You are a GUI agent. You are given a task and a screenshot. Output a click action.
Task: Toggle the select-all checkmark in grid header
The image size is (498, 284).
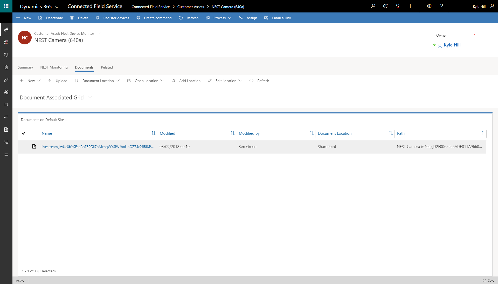pyautogui.click(x=24, y=133)
